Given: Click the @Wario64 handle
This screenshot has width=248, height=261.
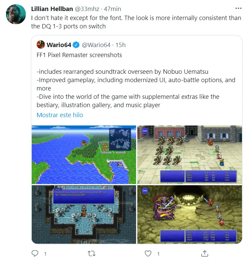Looking at the screenshot, I should (96, 45).
